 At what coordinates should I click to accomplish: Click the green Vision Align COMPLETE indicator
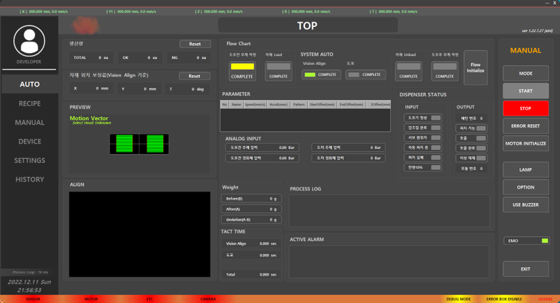click(x=310, y=75)
